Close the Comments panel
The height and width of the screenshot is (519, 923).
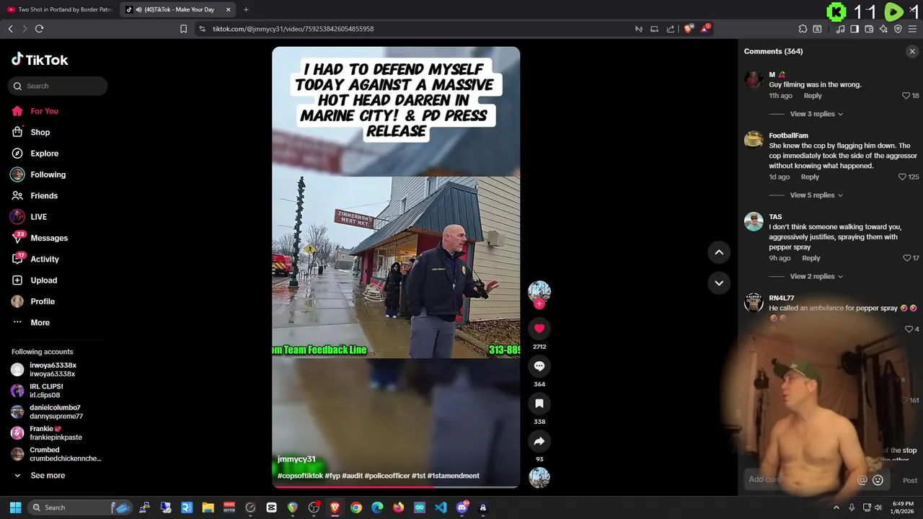click(912, 51)
